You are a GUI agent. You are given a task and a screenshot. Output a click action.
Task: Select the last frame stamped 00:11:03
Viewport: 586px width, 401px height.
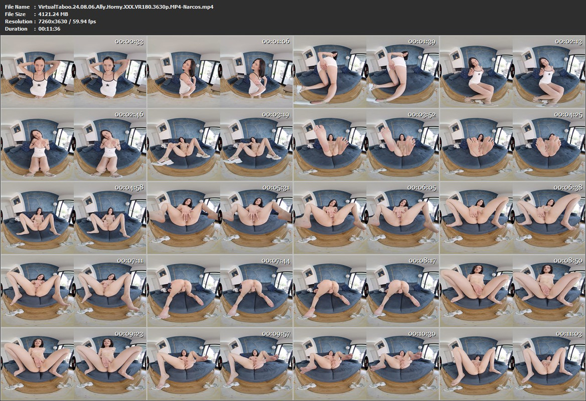[x=512, y=364]
